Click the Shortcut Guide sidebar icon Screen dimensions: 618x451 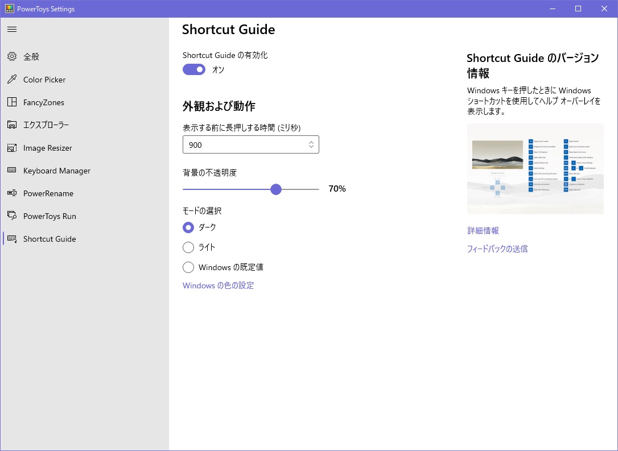12,239
